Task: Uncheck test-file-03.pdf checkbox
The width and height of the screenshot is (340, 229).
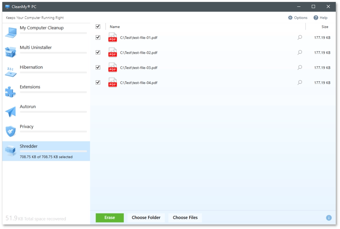Action: 98,67
